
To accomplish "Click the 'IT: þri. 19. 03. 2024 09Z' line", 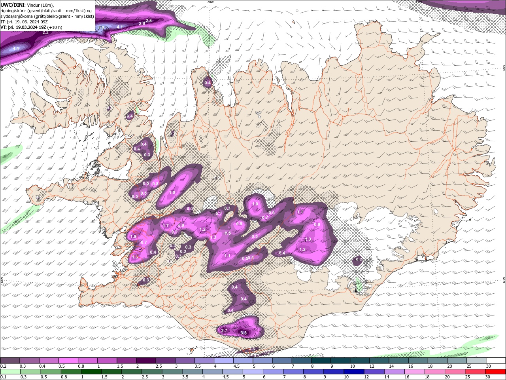I will click(x=25, y=22).
